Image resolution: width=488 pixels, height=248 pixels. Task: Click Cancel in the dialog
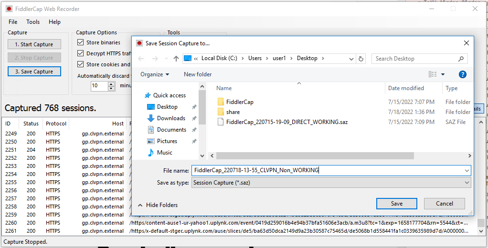445,204
